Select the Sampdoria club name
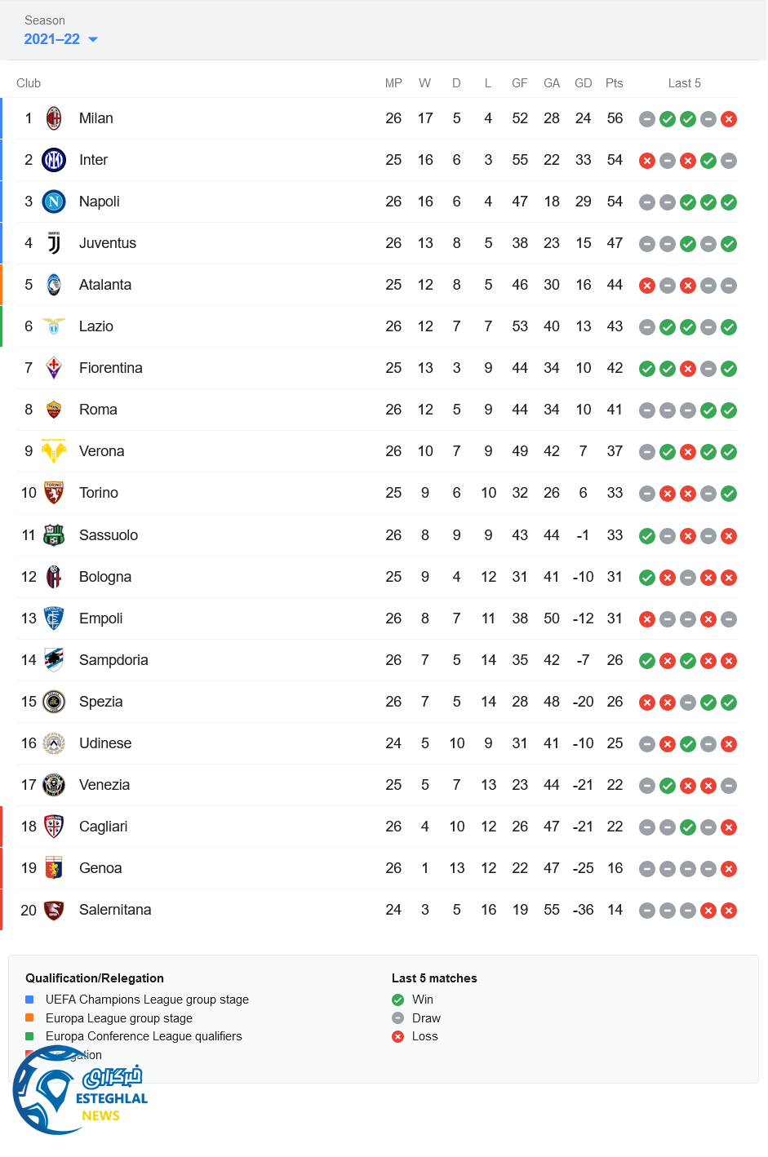Image resolution: width=768 pixels, height=1157 pixels. coord(113,660)
